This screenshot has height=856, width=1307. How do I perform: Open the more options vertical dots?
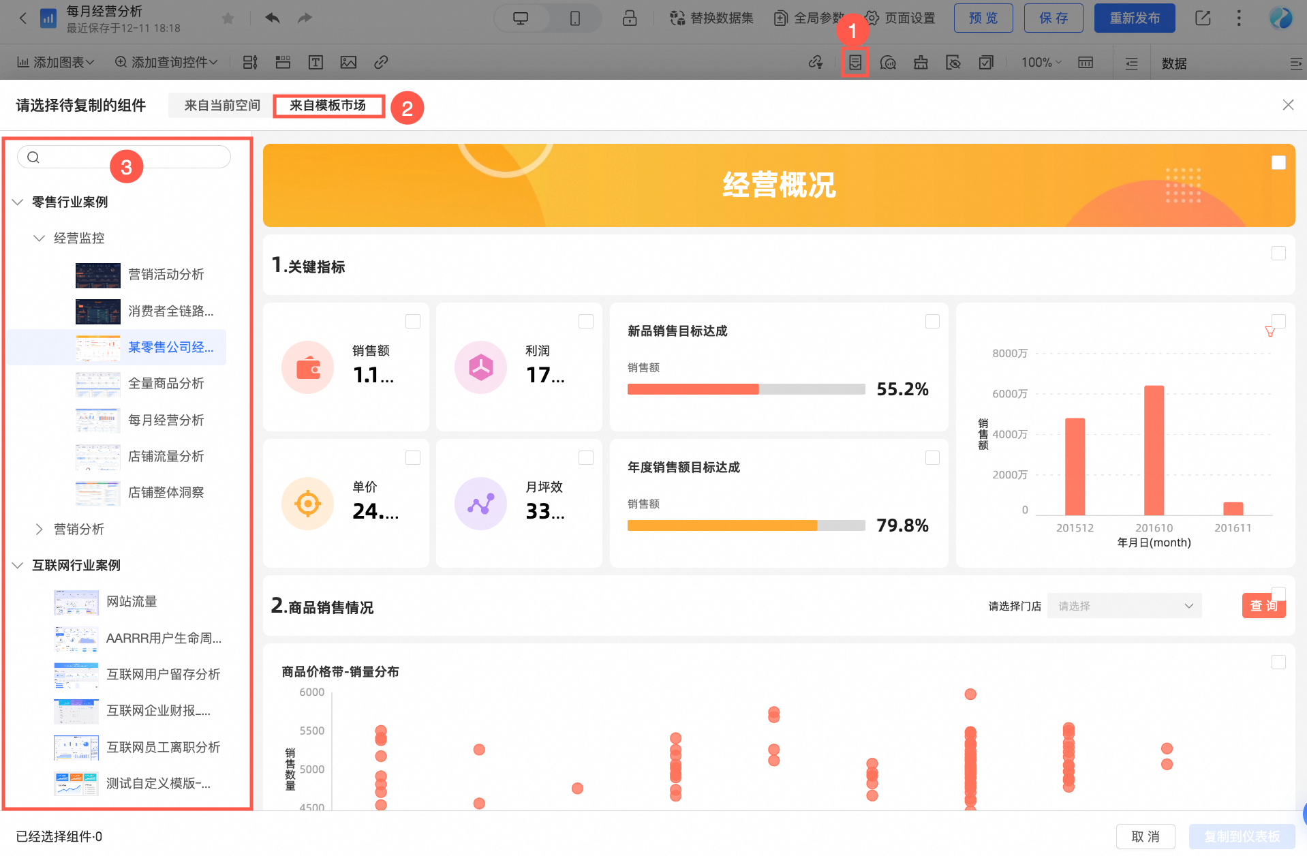coord(1239,18)
